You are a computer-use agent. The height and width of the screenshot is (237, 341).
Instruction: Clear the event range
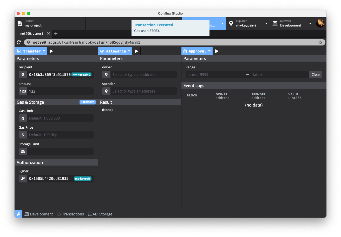(316, 75)
